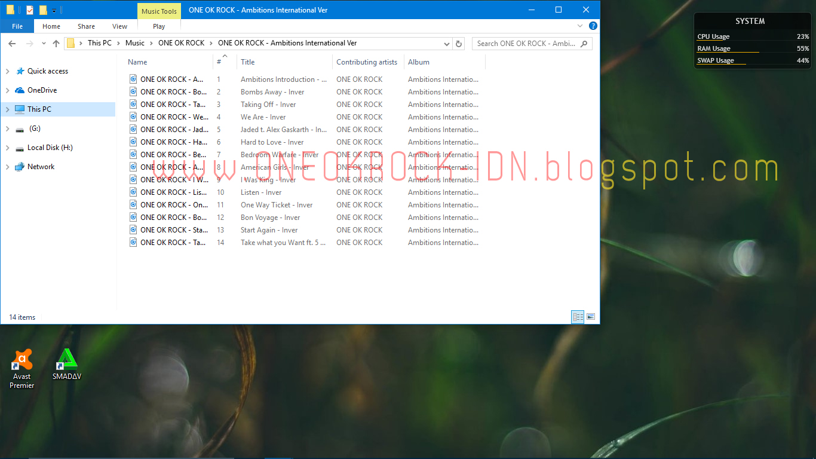Expand the Network tree node

click(8, 167)
